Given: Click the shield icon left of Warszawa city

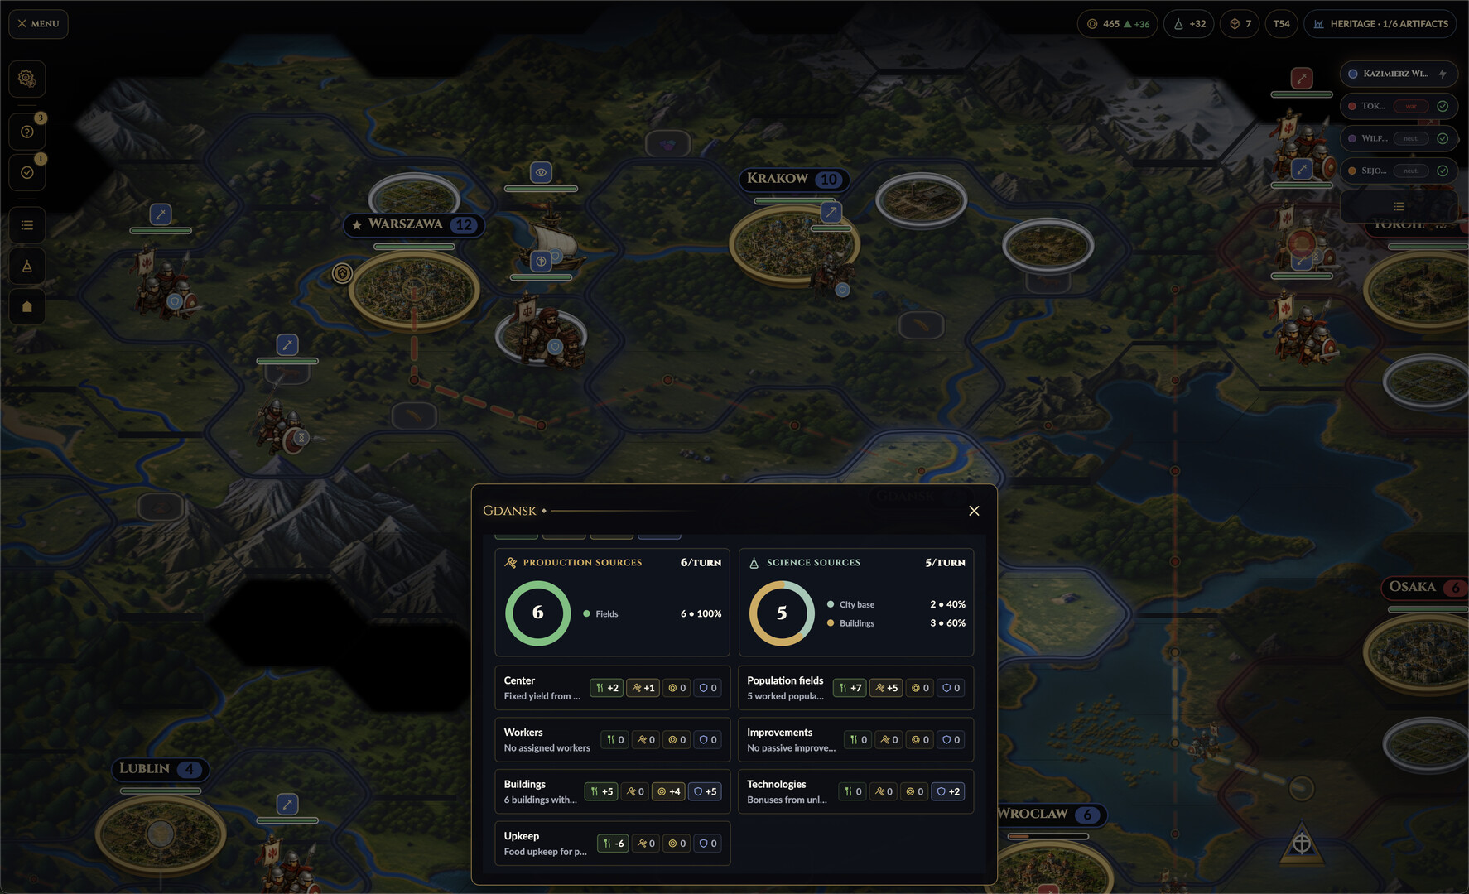Looking at the screenshot, I should coord(342,273).
